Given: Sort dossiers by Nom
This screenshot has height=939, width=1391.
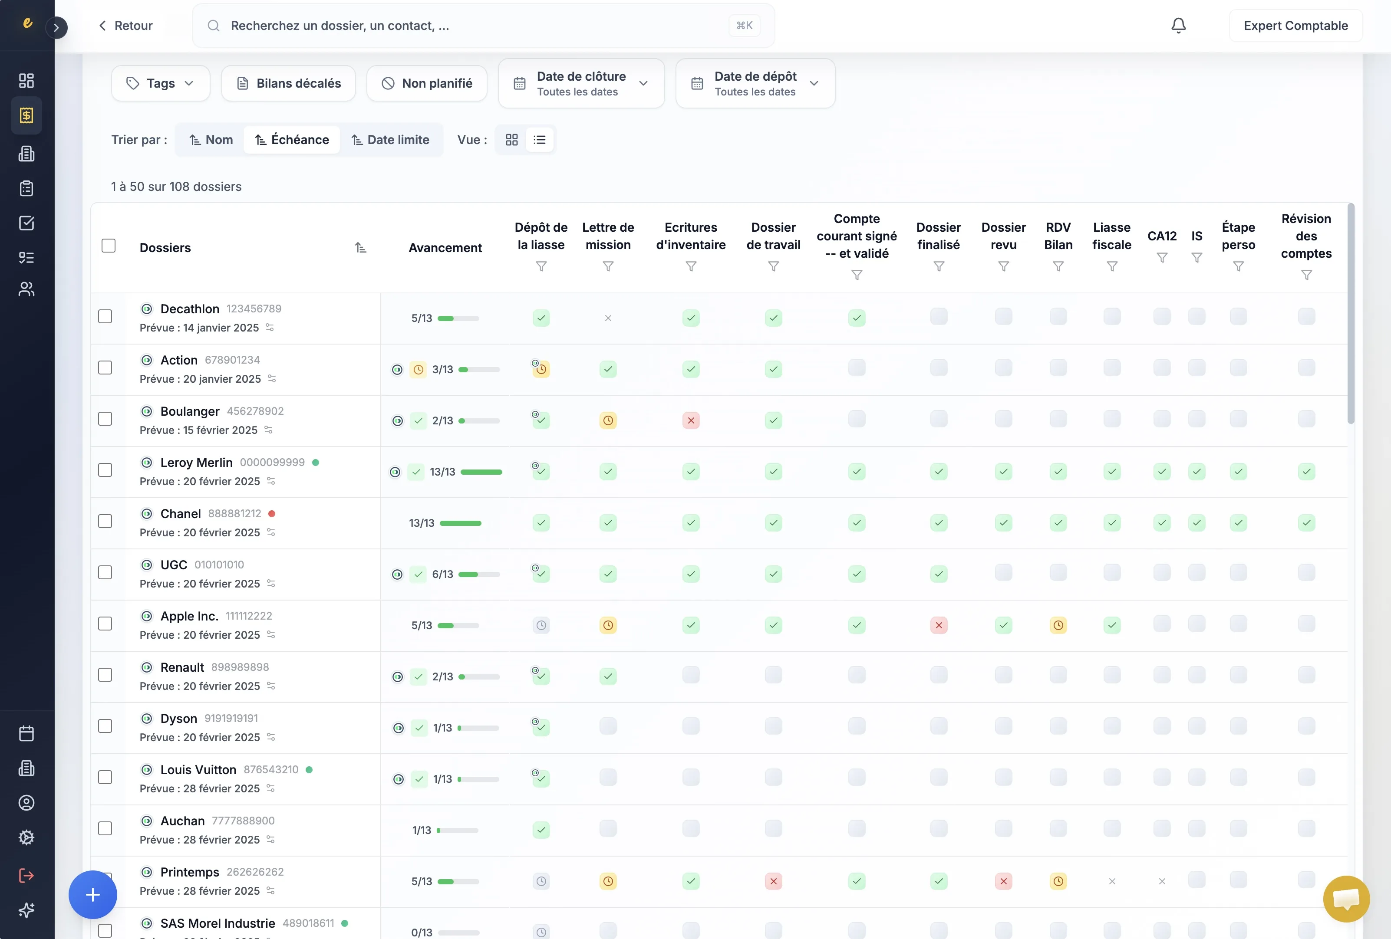Looking at the screenshot, I should coord(211,140).
